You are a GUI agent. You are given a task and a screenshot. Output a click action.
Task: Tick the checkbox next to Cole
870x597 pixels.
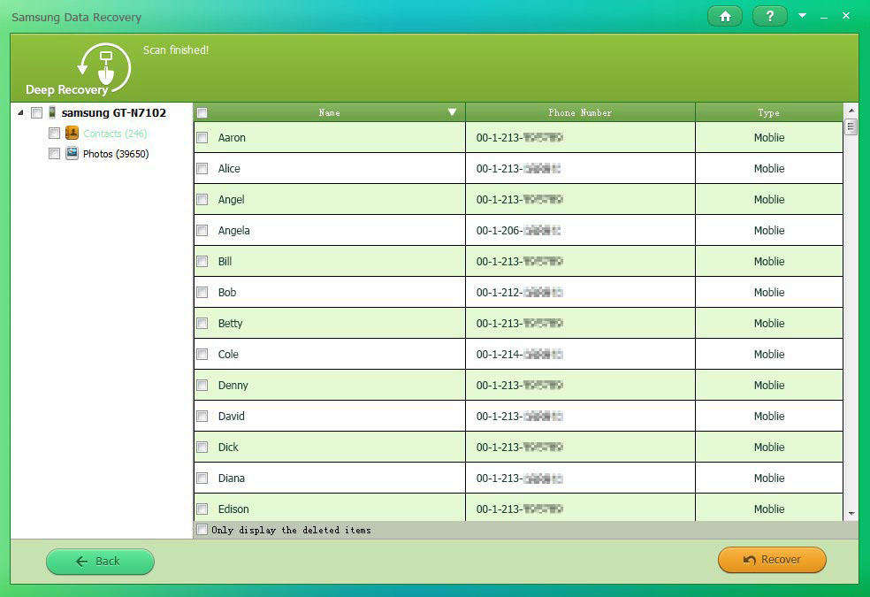point(202,354)
